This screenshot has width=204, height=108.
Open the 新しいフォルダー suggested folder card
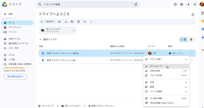click(x=58, y=30)
